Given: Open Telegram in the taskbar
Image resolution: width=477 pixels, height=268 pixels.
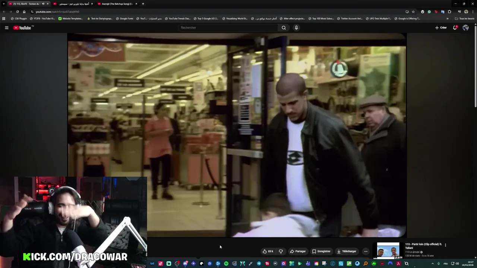Looking at the screenshot, I should click(259, 264).
